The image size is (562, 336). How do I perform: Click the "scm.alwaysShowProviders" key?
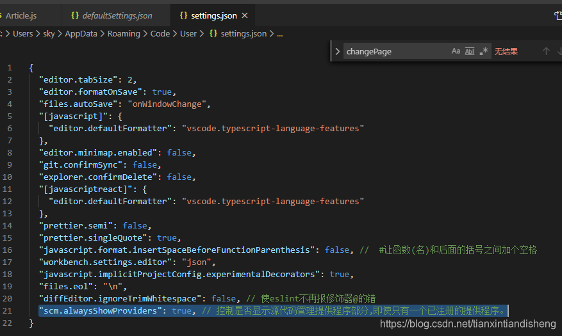(101, 311)
